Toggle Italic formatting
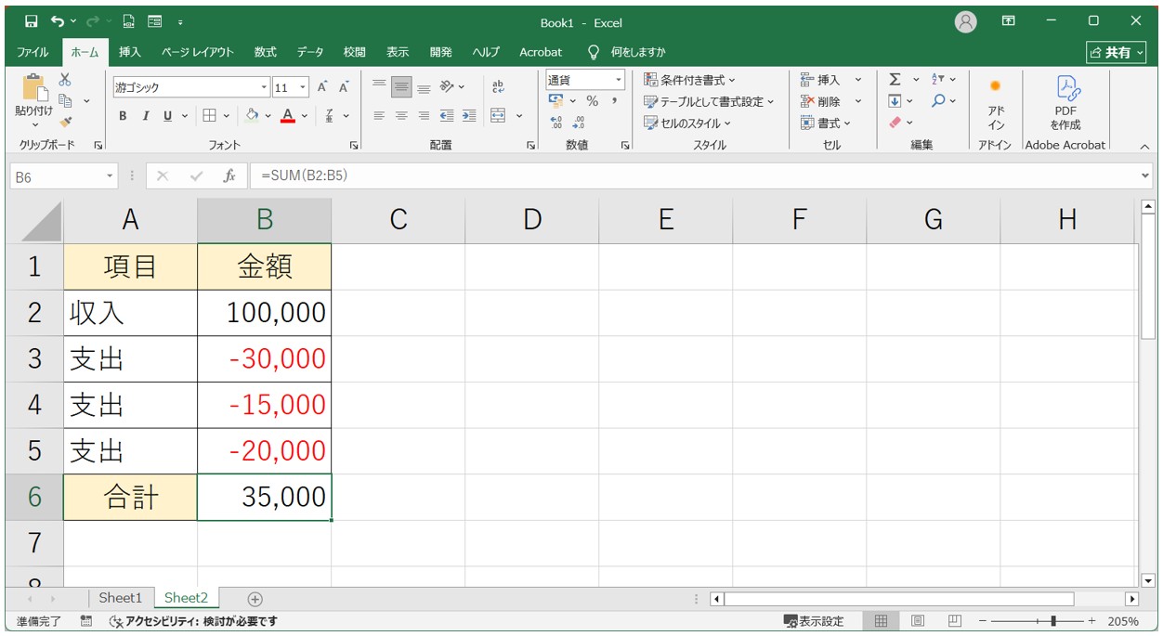This screenshot has height=636, width=1163. tap(145, 116)
